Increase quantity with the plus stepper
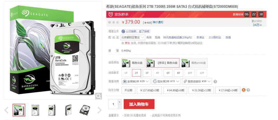Screen dimensions: 278x120 120,102
